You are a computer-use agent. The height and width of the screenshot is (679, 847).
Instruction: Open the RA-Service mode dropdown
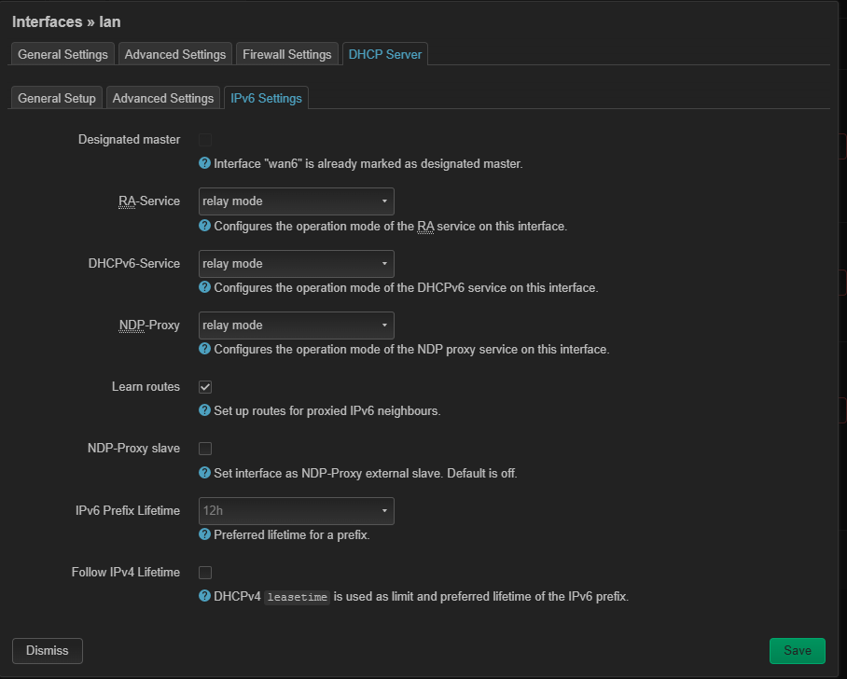click(296, 201)
